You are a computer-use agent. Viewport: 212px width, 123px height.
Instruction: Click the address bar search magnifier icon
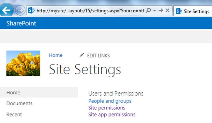point(148,10)
